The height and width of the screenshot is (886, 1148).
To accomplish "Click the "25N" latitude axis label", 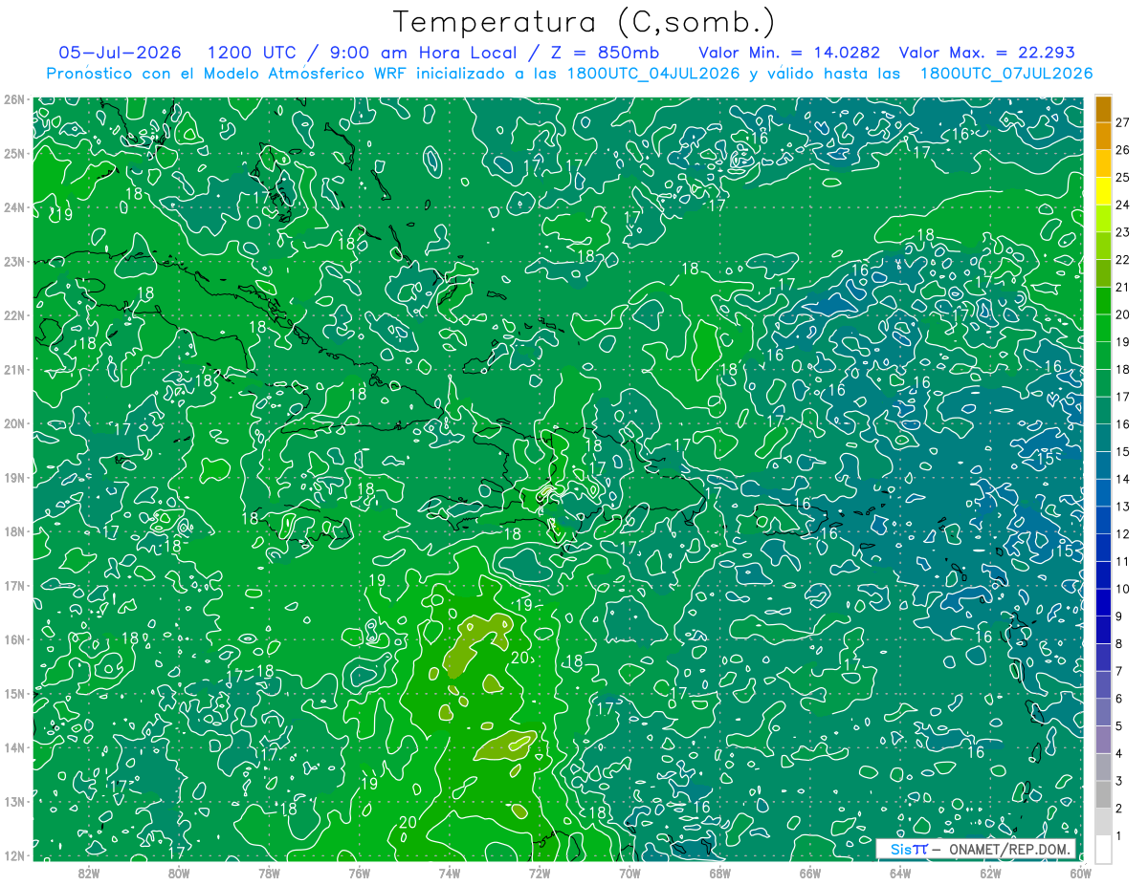I will click(14, 153).
